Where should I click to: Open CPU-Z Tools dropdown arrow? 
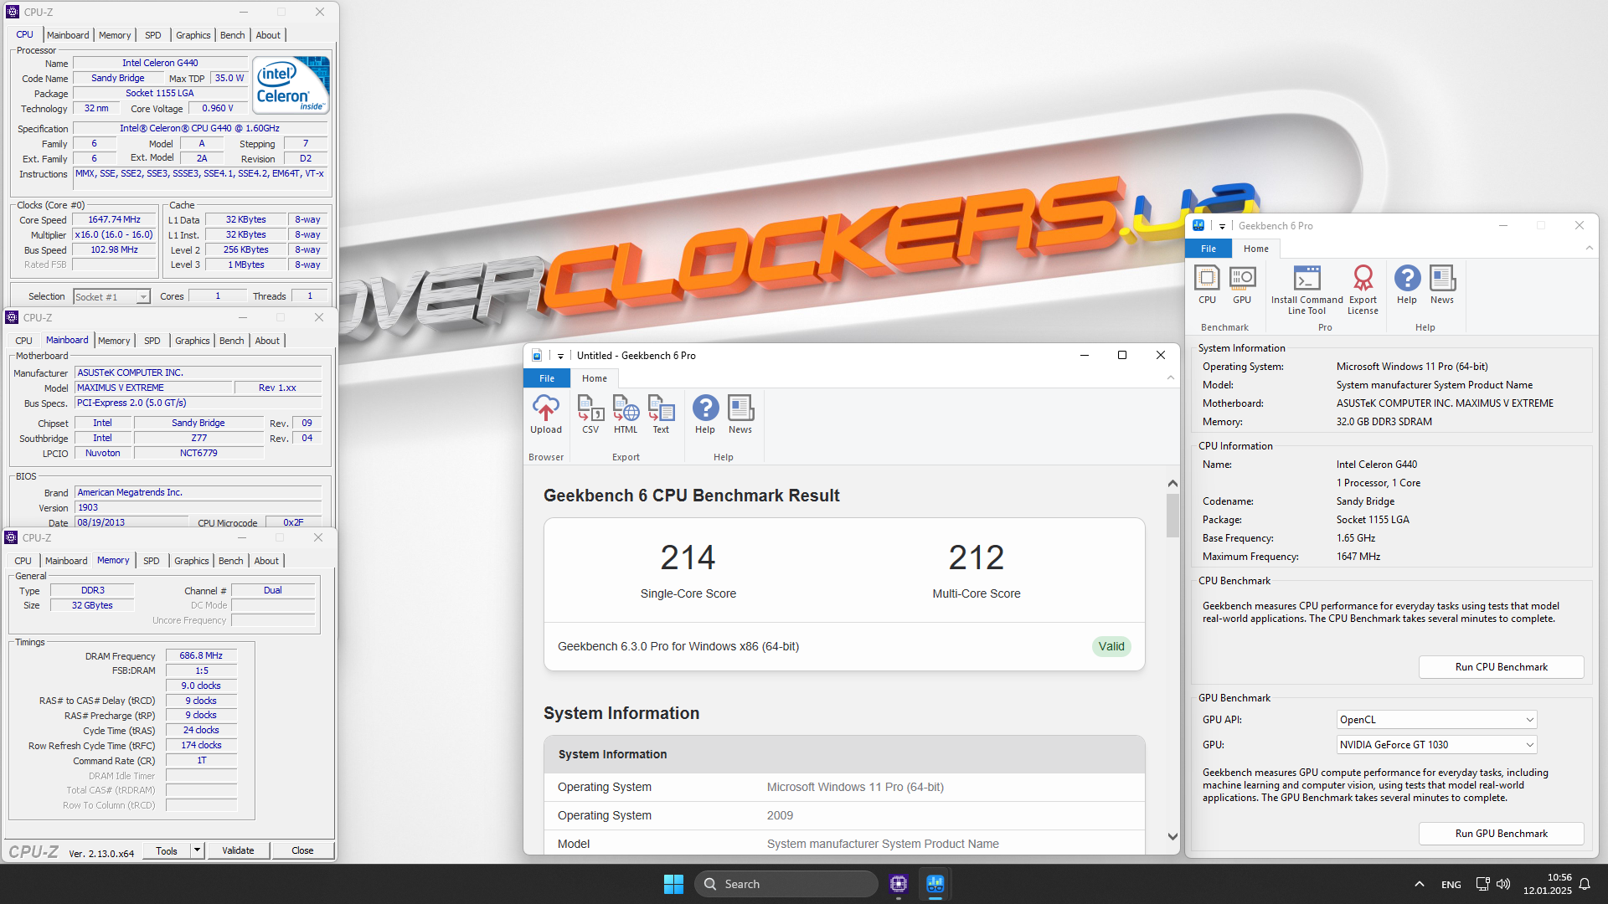197,850
